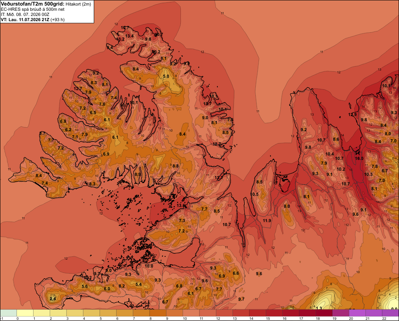Pick the legend color between 0 and 1
Image resolution: width=399 pixels, height=321 pixels.
[x=25, y=313]
